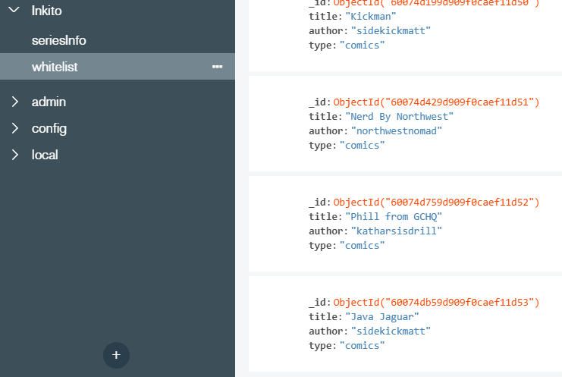Click ObjectId ending in 11d51
Viewport: 562px width, 377px height.
436,102
